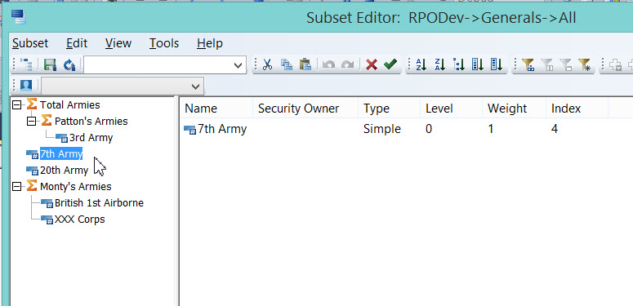Screen dimensions: 633x306
Task: Click the filter by attribute funnel icon
Action: point(547,64)
